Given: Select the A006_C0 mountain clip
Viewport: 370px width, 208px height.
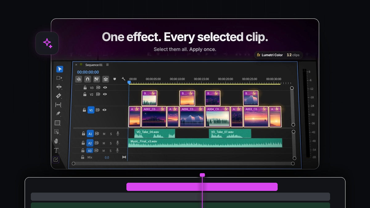Looking at the screenshot, I should coord(192,117).
